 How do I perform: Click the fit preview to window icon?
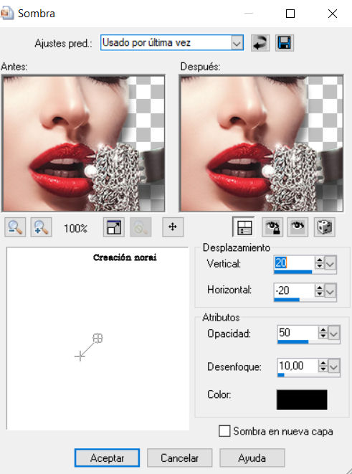pyautogui.click(x=113, y=227)
